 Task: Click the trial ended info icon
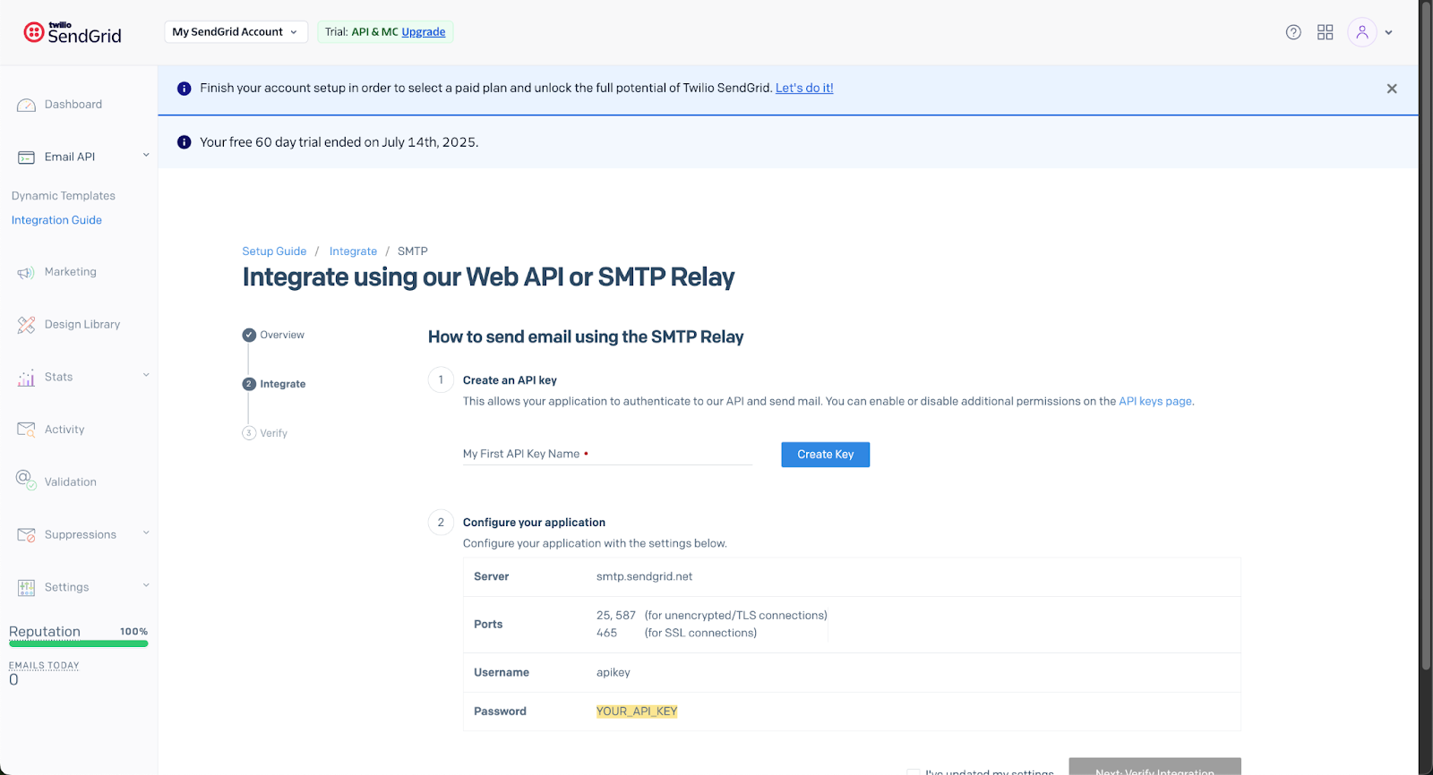pyautogui.click(x=184, y=142)
